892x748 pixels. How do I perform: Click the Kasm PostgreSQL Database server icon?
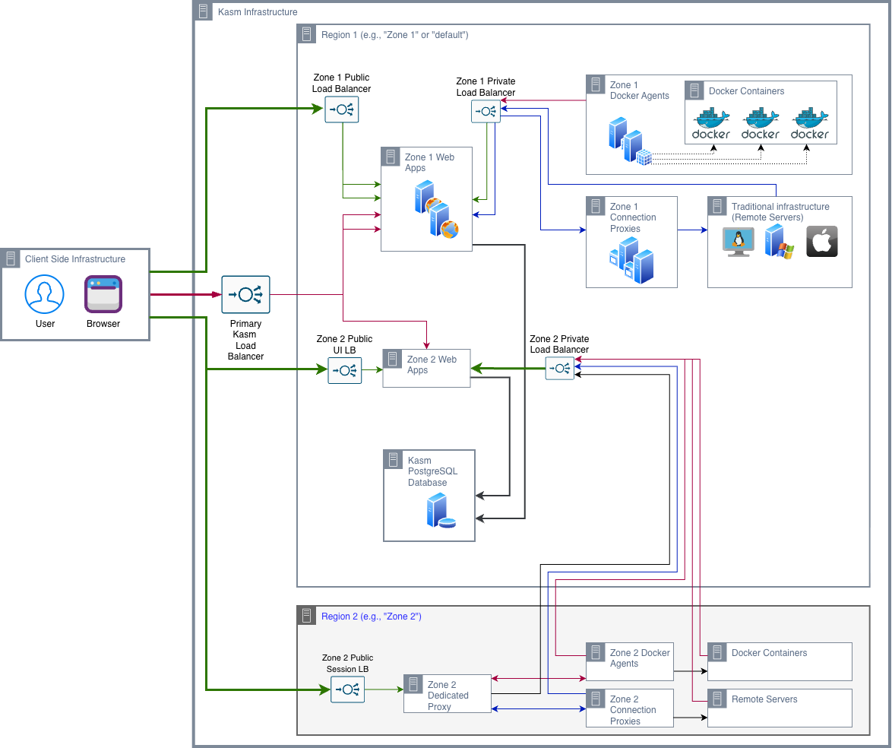point(441,511)
